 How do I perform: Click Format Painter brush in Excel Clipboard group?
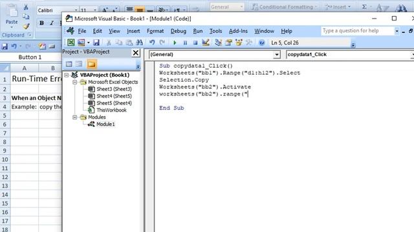pyautogui.click(x=26, y=26)
